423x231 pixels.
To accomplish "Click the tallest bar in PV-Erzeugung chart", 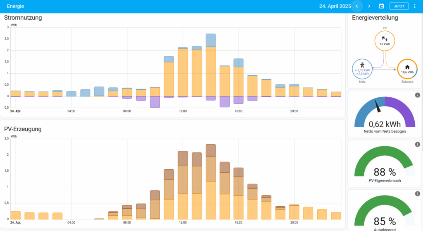I will coord(211,181).
